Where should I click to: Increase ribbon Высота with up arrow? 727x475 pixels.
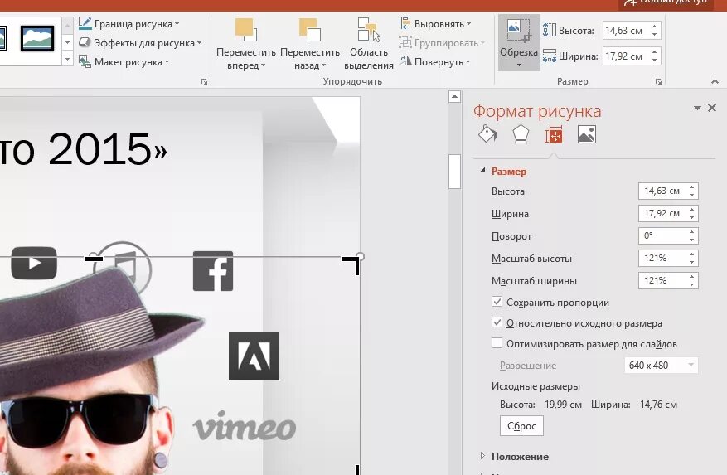(654, 27)
